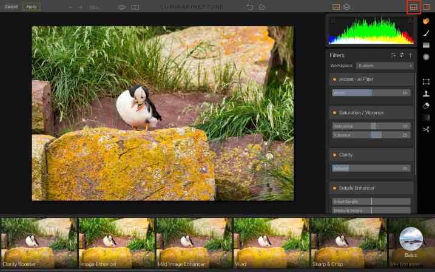Select the gradient mask tool

pyautogui.click(x=426, y=45)
